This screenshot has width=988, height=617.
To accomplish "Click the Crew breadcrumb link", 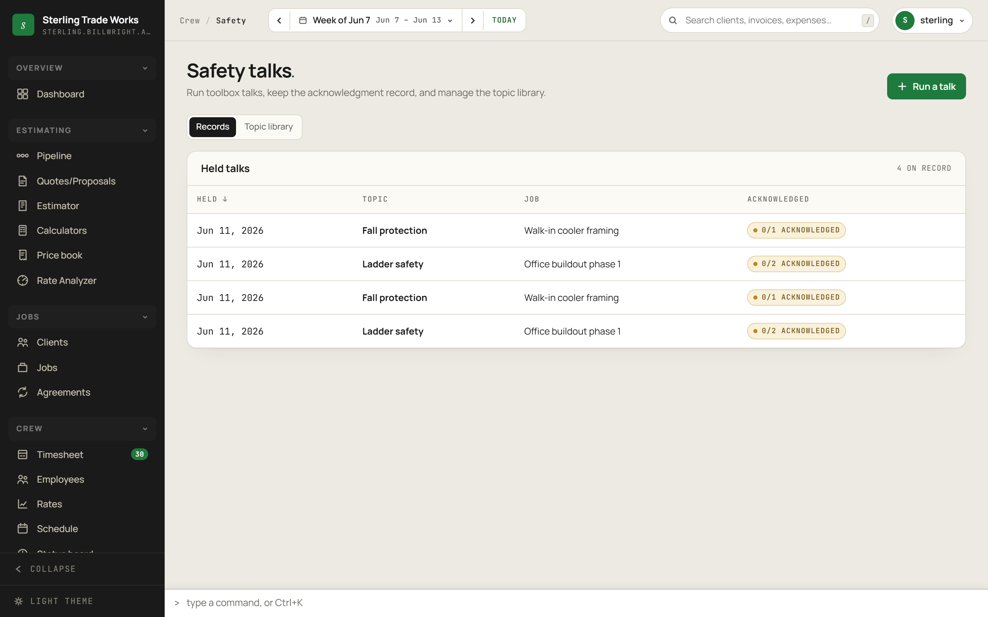I will (190, 21).
